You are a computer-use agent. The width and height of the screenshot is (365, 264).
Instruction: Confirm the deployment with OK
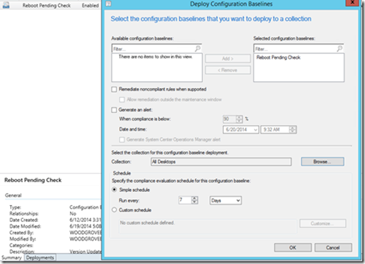coord(292,247)
